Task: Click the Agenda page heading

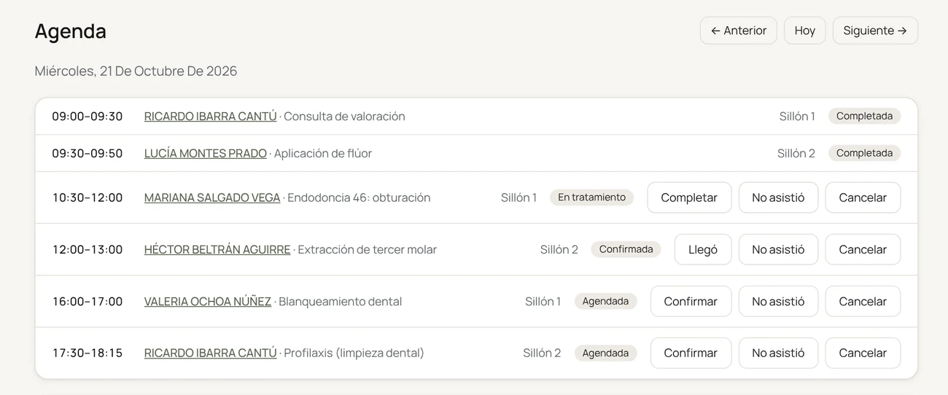Action: (x=71, y=31)
